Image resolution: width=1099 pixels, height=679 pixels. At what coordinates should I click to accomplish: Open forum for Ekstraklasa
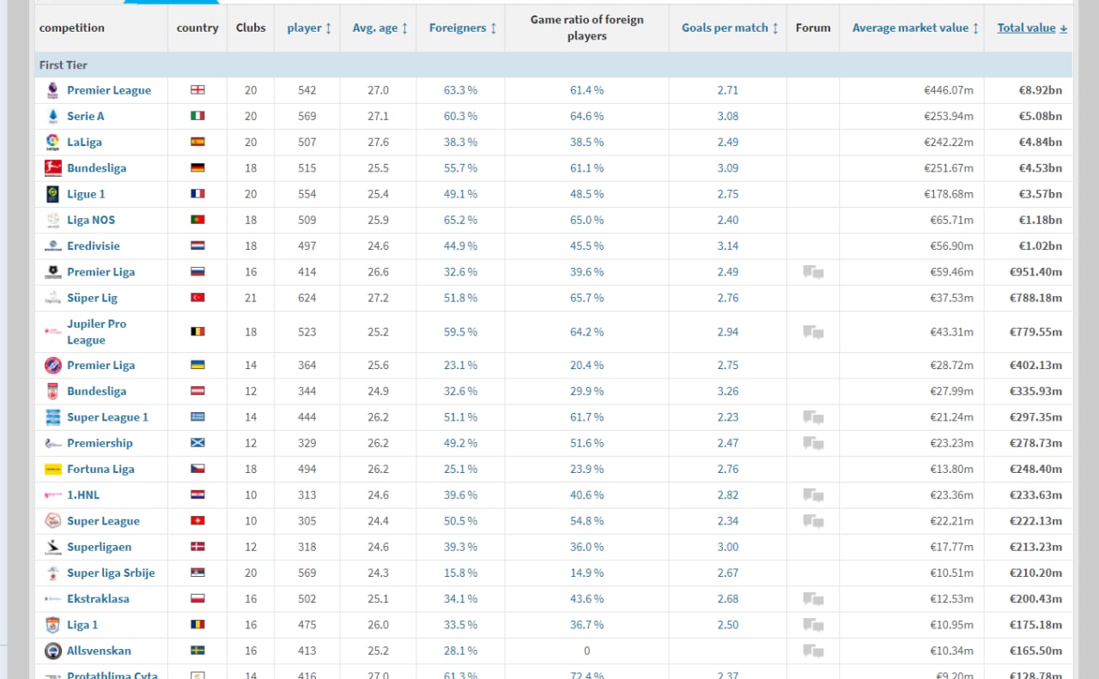point(813,598)
